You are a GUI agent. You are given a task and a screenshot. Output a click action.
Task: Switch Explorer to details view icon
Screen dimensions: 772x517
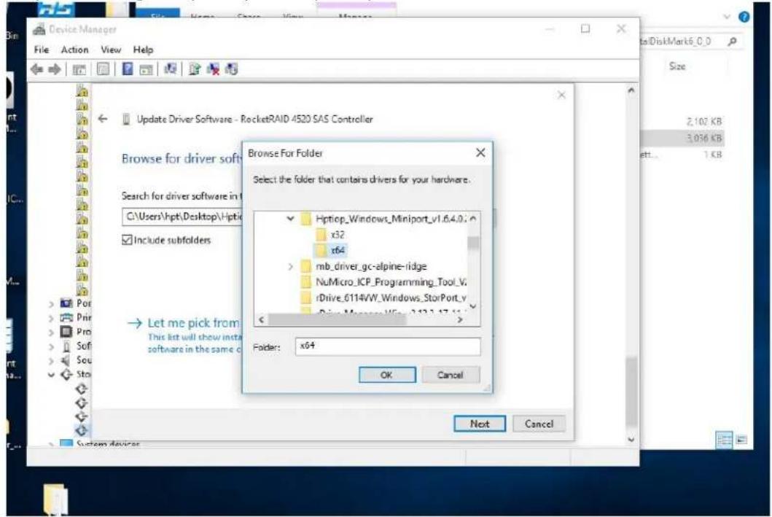coord(724,440)
